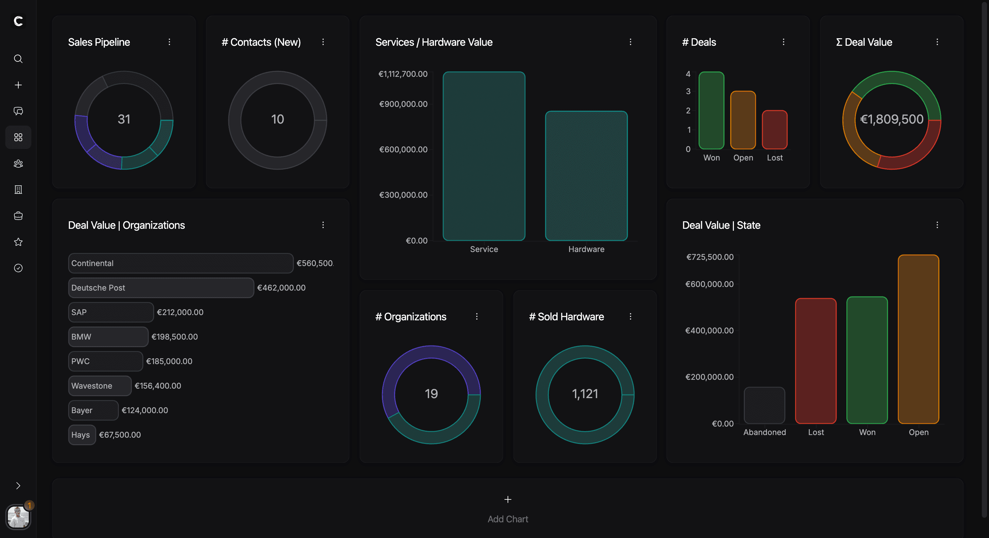Open the search icon in the sidebar
This screenshot has width=989, height=538.
click(18, 59)
